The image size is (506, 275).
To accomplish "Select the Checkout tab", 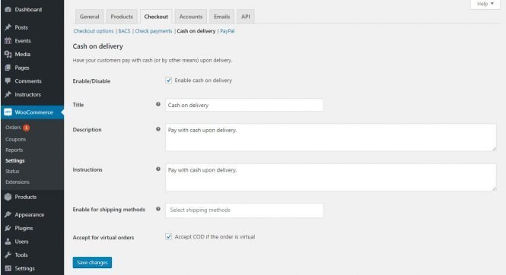I will (156, 17).
